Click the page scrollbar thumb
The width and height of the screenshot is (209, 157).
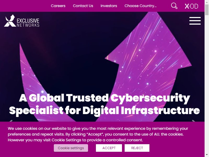[207, 10]
